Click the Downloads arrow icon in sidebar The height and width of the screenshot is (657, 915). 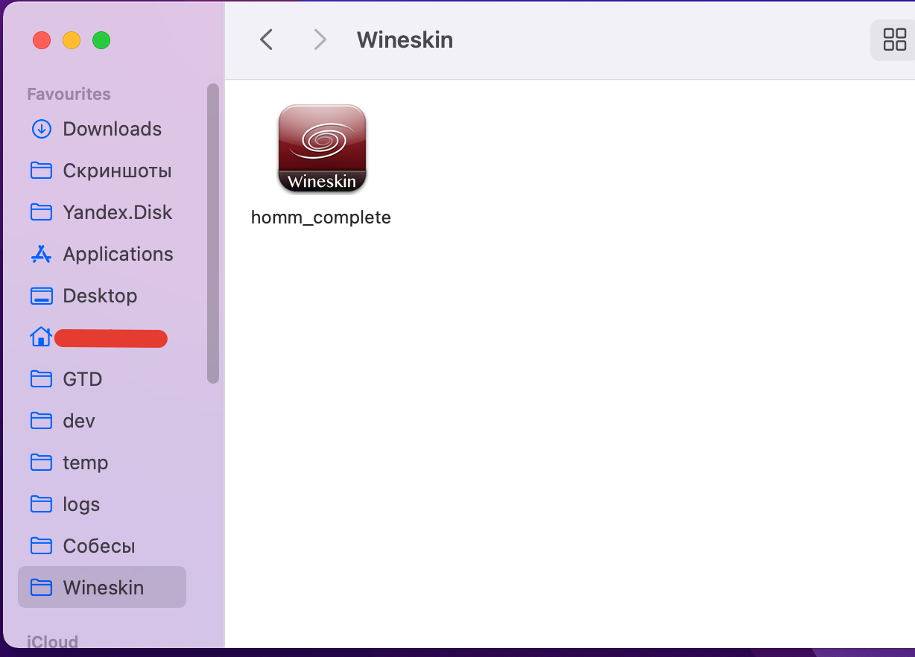[x=41, y=129]
